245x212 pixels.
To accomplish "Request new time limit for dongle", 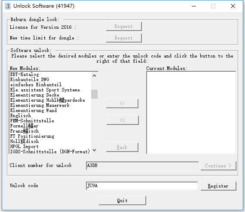I will 124,38.
